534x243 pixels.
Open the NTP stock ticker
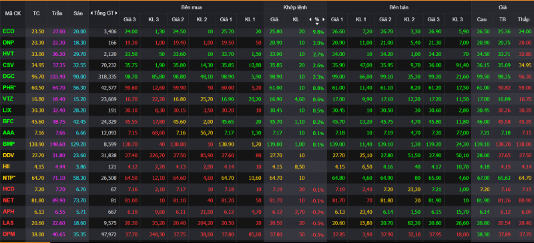[x=9, y=178]
